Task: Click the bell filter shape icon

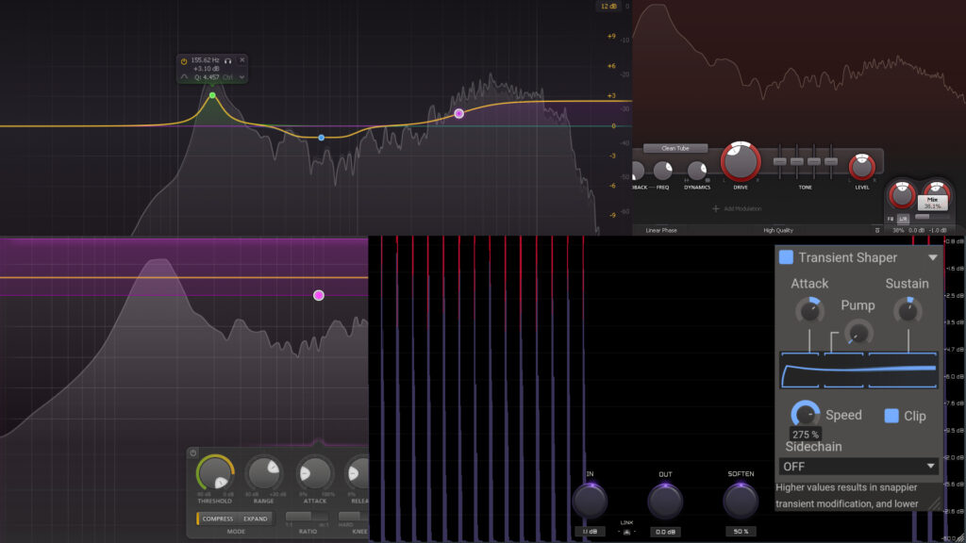Action: pos(184,77)
